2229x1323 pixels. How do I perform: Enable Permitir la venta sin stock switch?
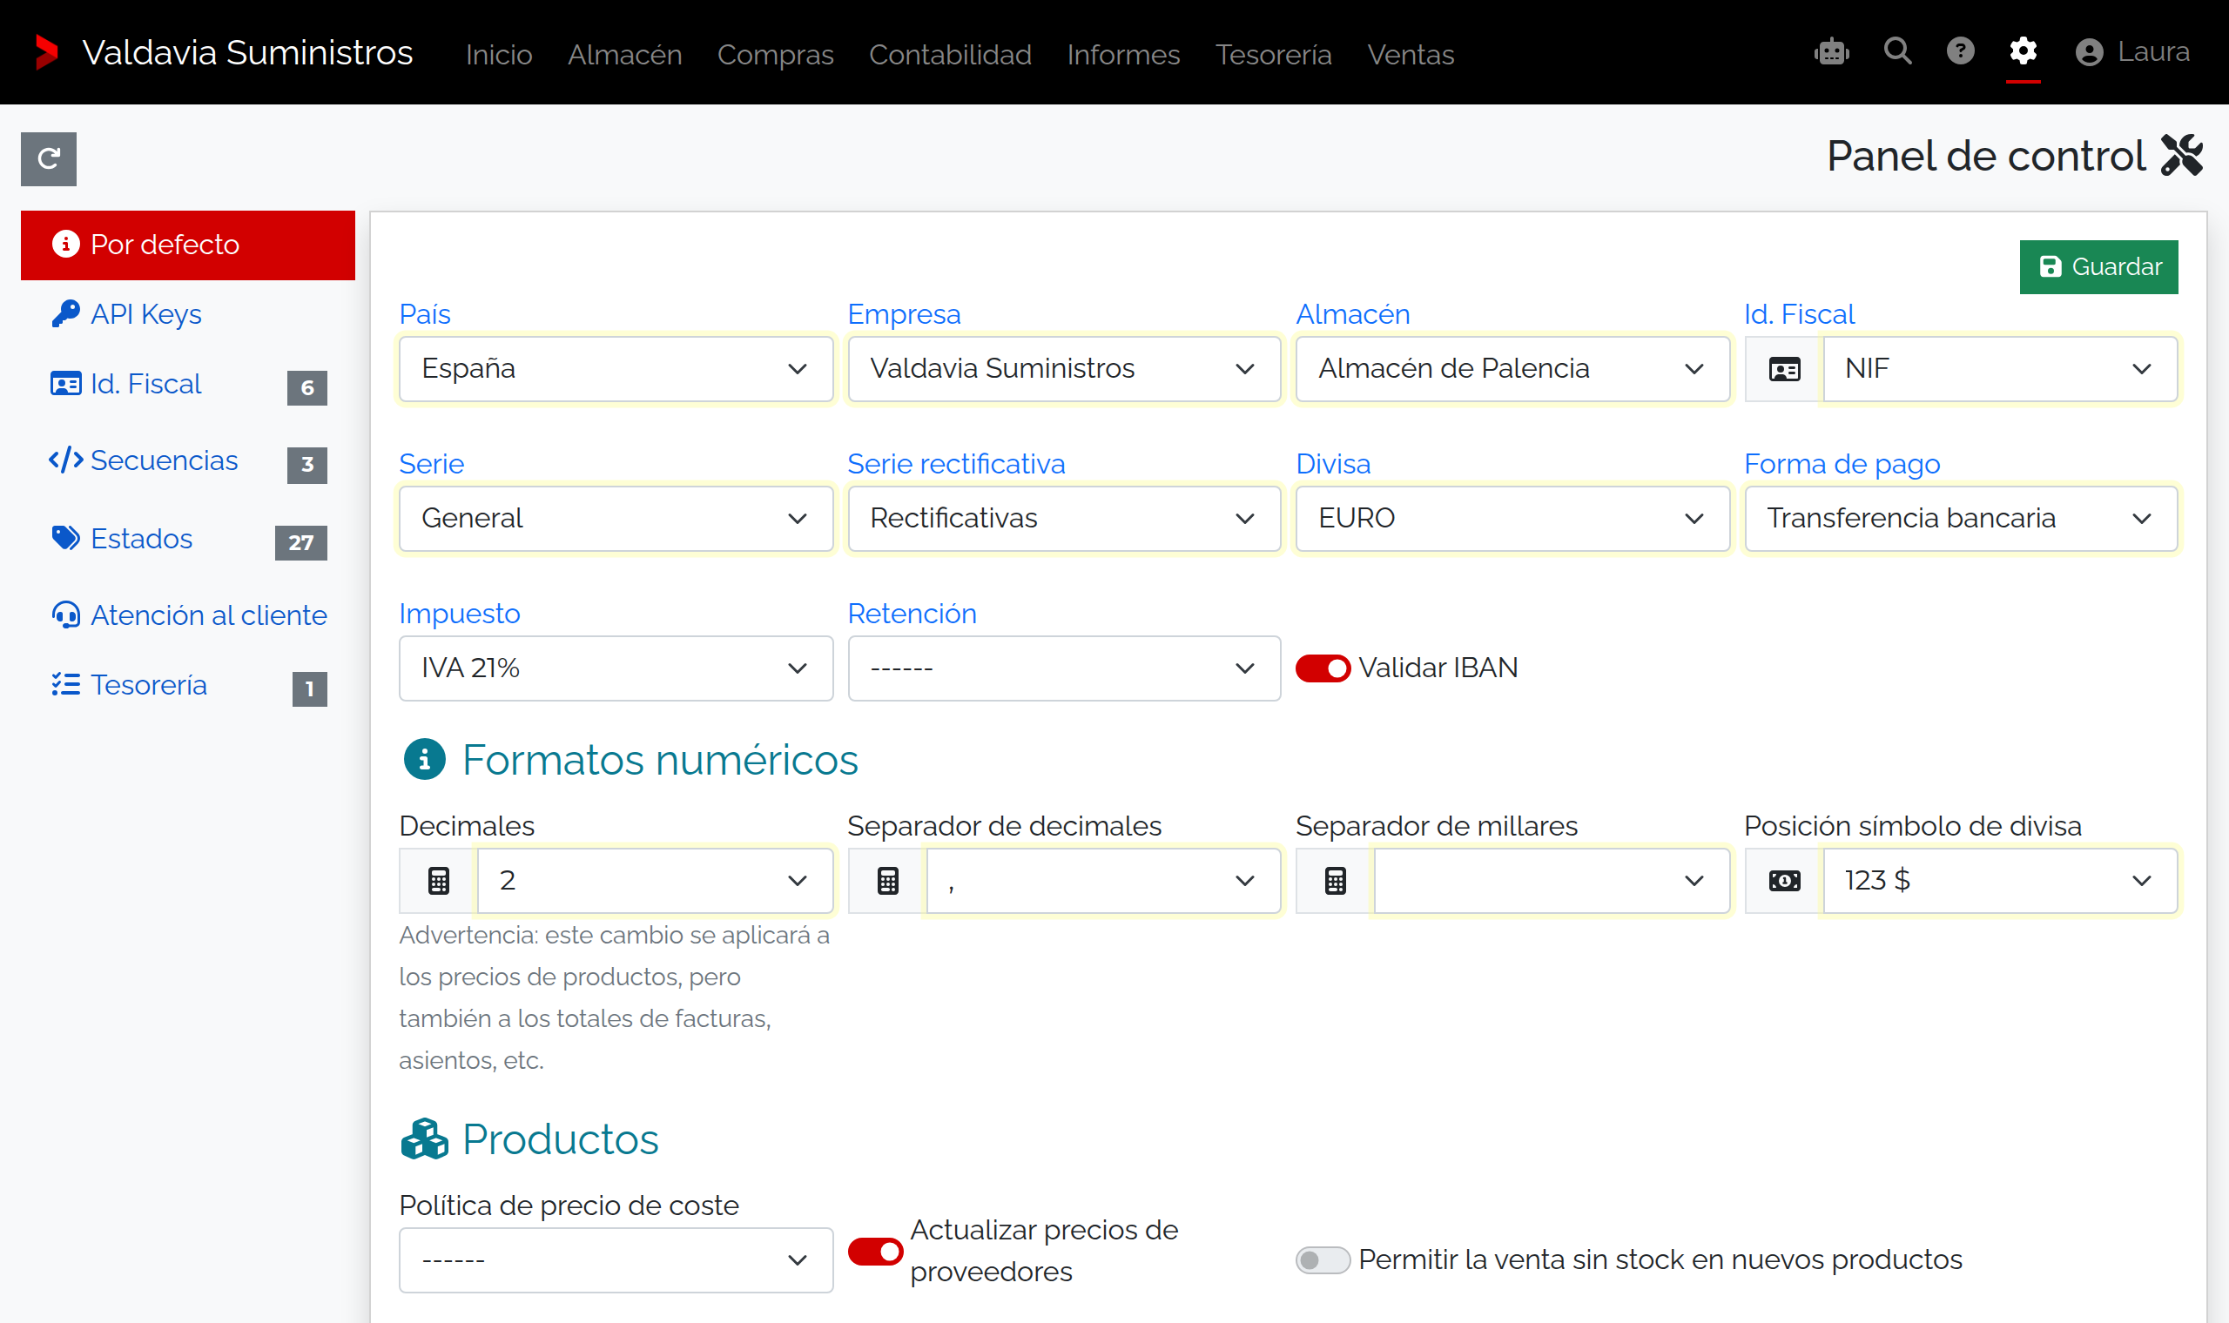click(1323, 1259)
